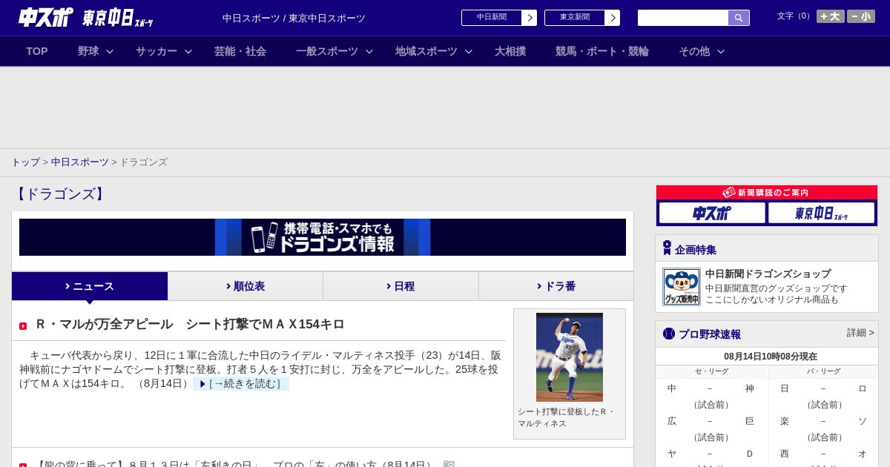Go to TOP in the navigation bar
Screen dimensions: 890x467
coord(37,51)
